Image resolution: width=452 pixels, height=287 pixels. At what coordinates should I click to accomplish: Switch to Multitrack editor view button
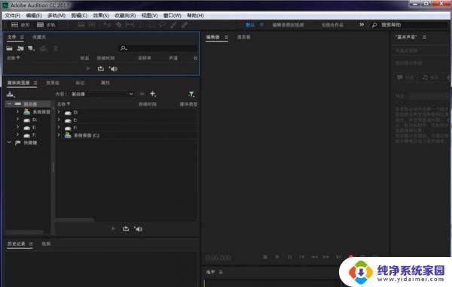point(46,25)
